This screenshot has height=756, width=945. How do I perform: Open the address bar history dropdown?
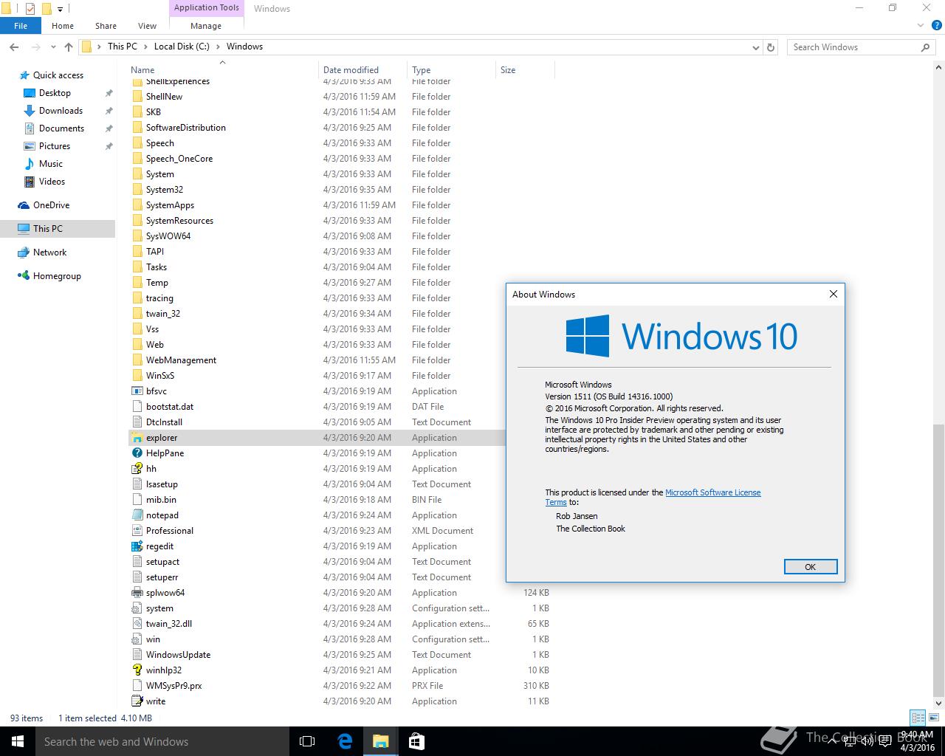pyautogui.click(x=755, y=47)
